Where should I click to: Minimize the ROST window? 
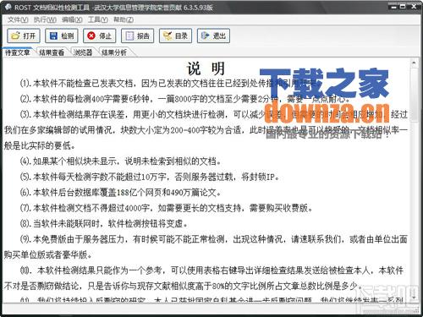(394, 7)
